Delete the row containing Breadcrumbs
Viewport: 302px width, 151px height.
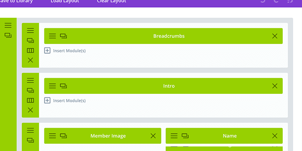click(30, 60)
